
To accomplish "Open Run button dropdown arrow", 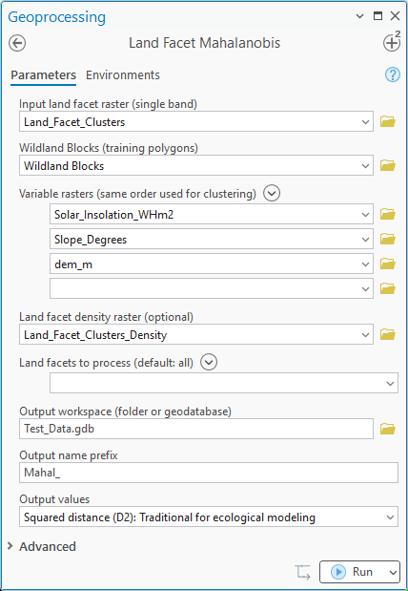I will coord(393,572).
